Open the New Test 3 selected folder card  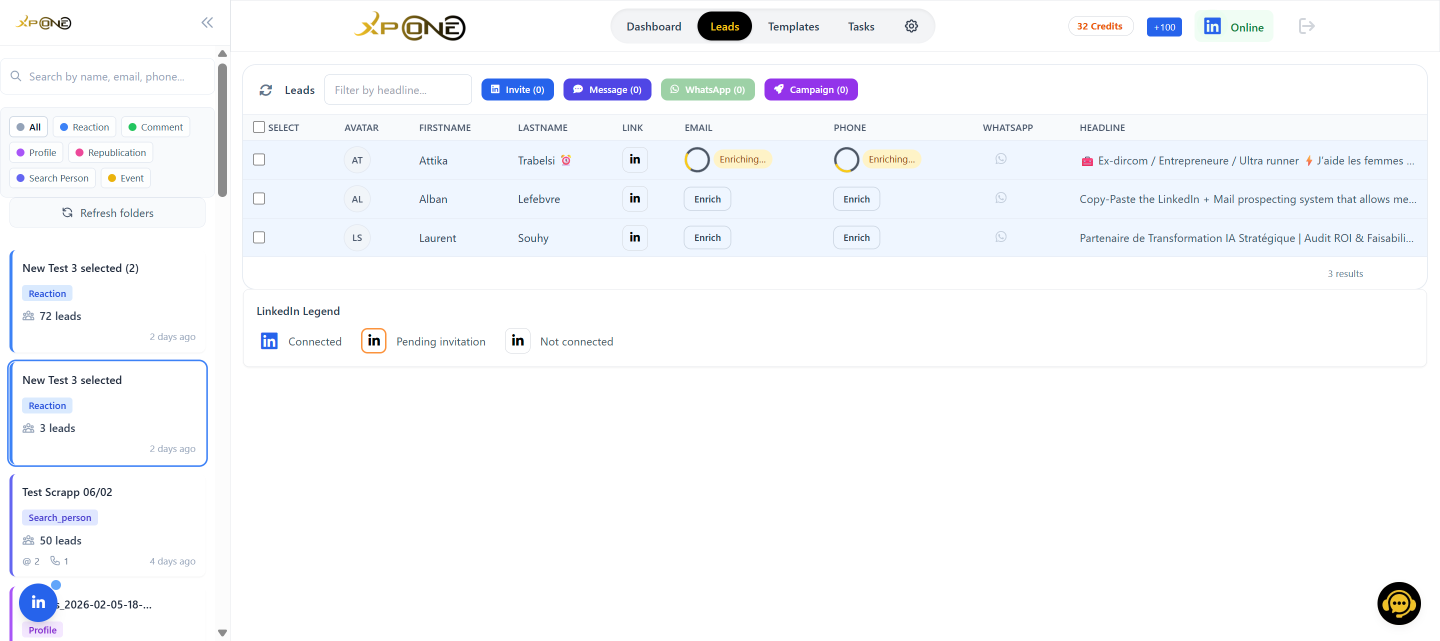[x=107, y=413]
